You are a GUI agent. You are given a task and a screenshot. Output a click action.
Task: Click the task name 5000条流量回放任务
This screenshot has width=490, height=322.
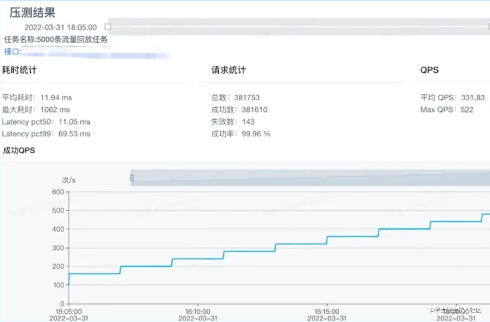click(x=72, y=40)
